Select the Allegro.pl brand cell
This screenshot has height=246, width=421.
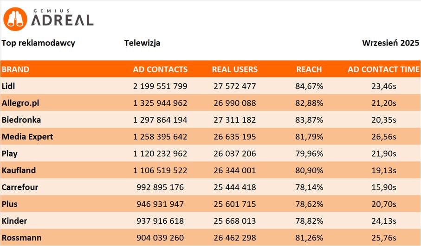pyautogui.click(x=20, y=103)
